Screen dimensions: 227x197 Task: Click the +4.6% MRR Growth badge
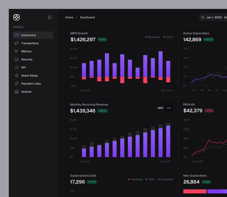pos(102,40)
